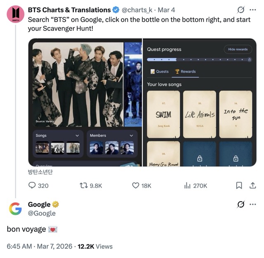Open the Google profile avatar

click(x=15, y=209)
